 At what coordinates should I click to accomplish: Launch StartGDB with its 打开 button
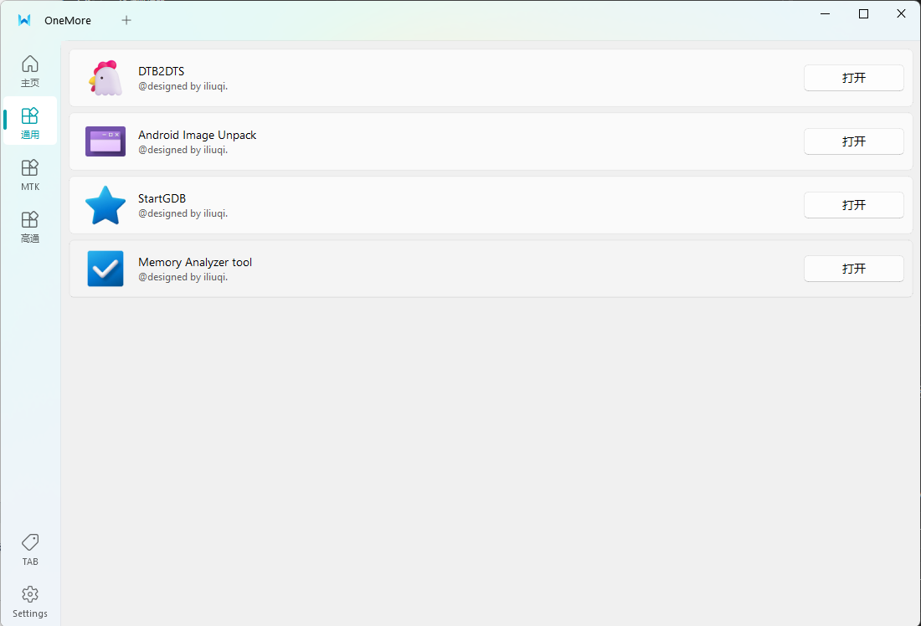click(x=853, y=205)
